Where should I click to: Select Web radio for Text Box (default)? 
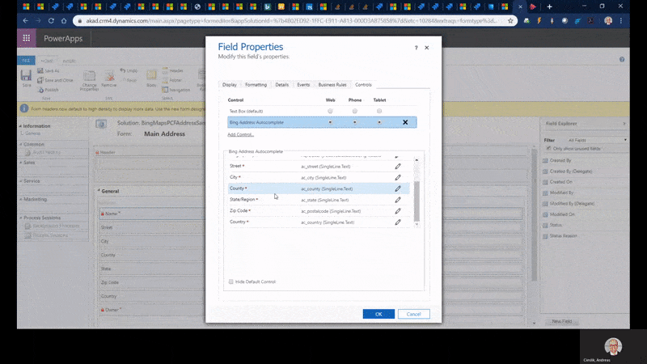point(330,111)
